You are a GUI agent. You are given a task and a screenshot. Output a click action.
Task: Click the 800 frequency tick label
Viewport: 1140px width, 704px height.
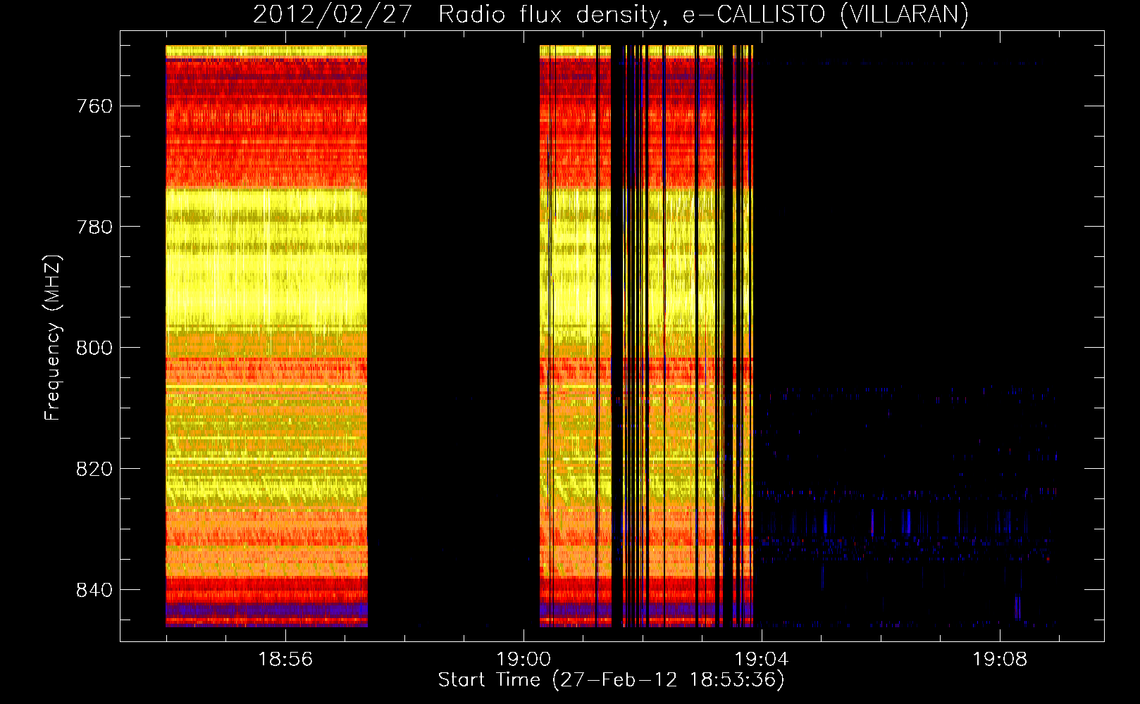pyautogui.click(x=94, y=348)
